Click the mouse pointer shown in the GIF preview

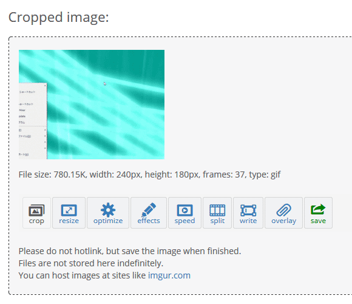[105, 84]
